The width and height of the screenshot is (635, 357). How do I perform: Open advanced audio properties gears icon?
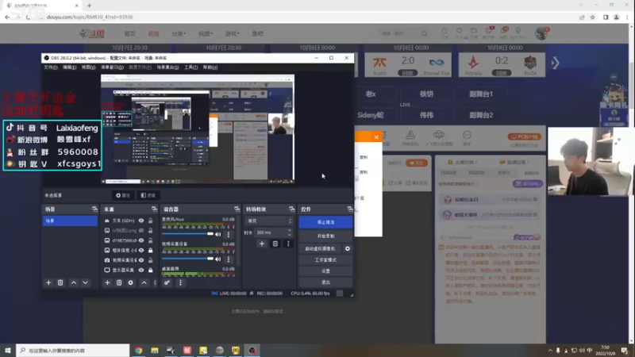[167, 282]
